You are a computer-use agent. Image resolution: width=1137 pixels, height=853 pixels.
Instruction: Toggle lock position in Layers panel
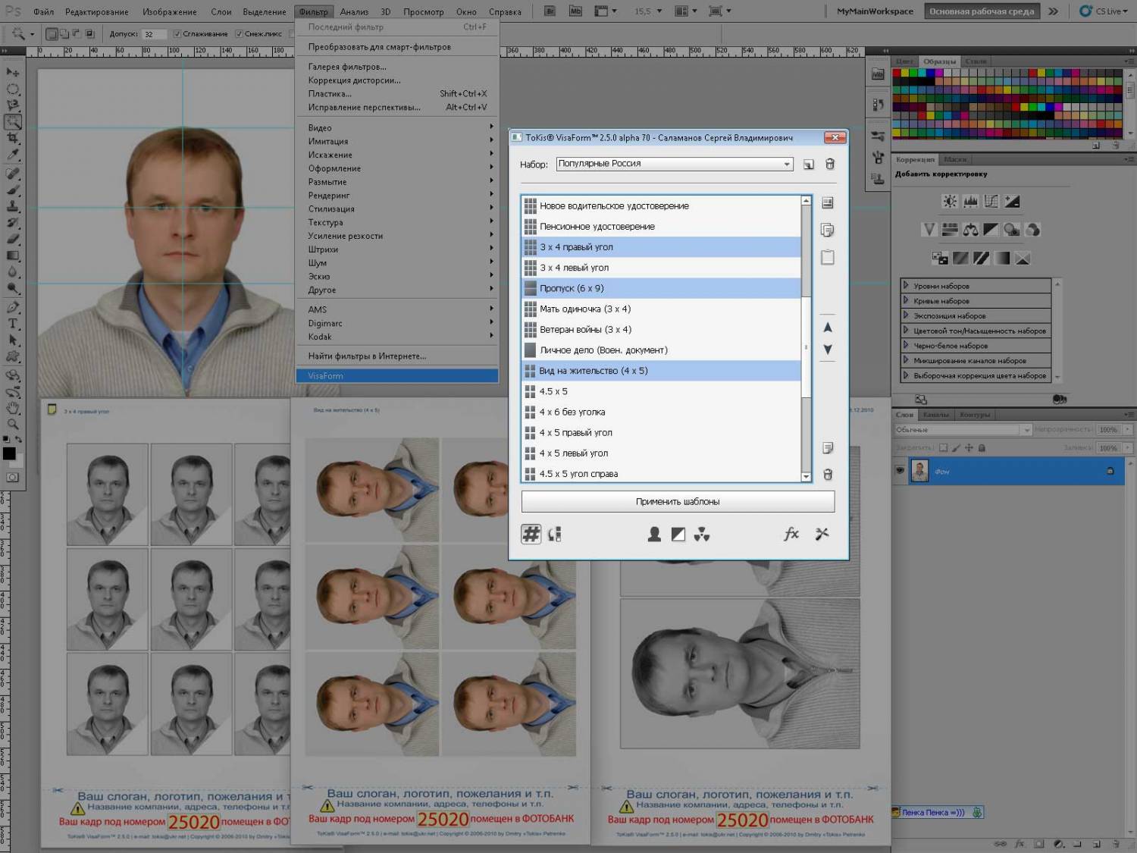pos(969,448)
